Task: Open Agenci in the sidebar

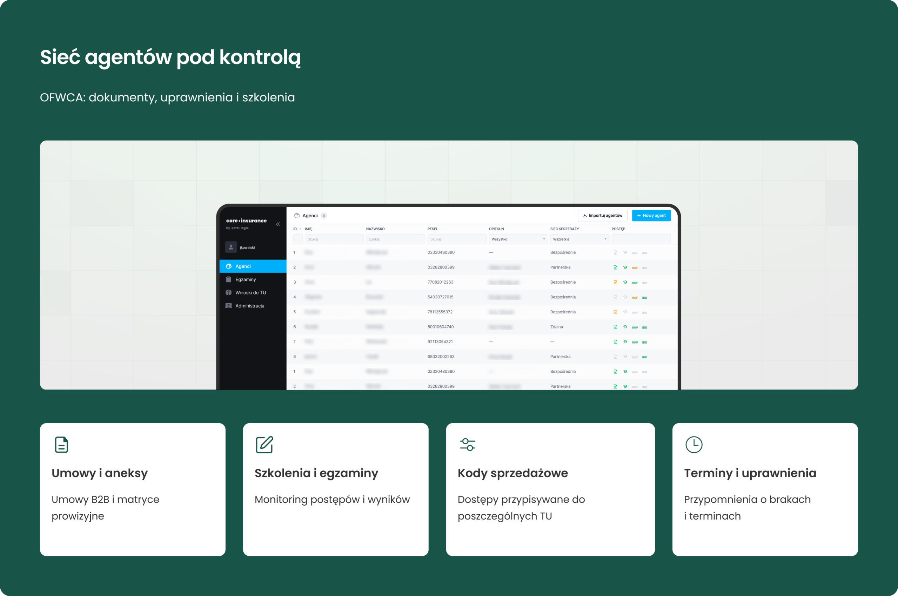Action: 253,266
